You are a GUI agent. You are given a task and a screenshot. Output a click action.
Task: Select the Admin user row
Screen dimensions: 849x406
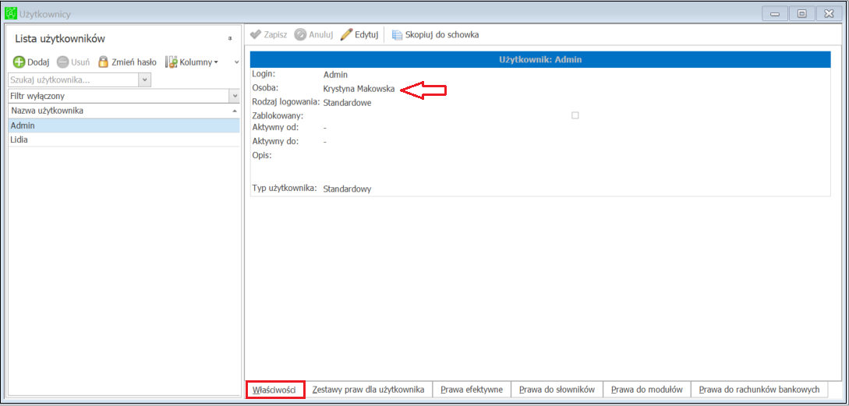tap(124, 125)
